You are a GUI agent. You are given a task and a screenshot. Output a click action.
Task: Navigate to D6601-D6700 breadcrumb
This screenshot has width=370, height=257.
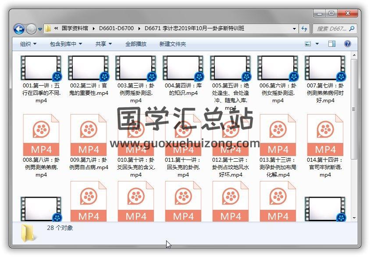pos(116,28)
